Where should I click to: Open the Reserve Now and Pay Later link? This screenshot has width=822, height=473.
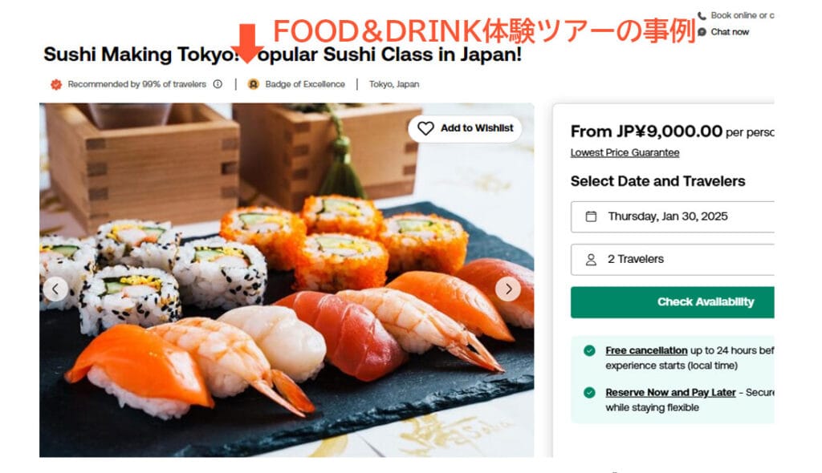point(670,392)
